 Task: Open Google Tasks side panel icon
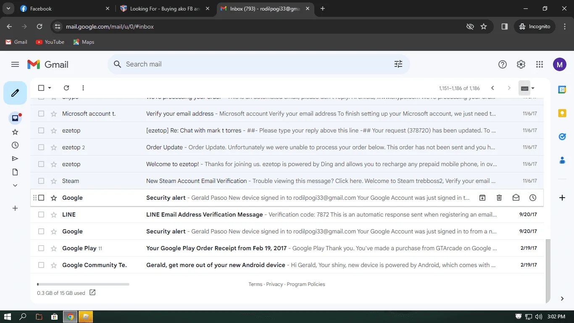pos(562,137)
